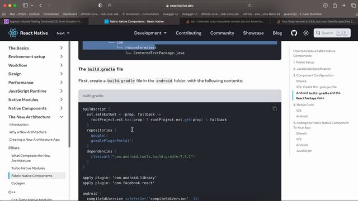Switch to Fabric Native Components browser tab

pyautogui.click(x=134, y=21)
